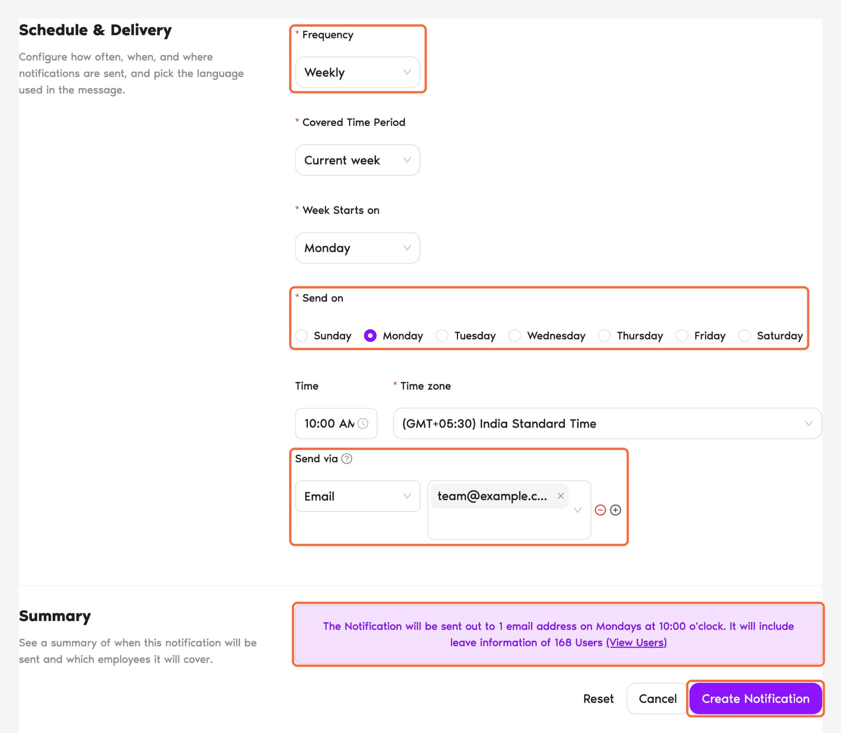Image resolution: width=841 pixels, height=733 pixels.
Task: Reset the form fields
Action: [x=598, y=699]
